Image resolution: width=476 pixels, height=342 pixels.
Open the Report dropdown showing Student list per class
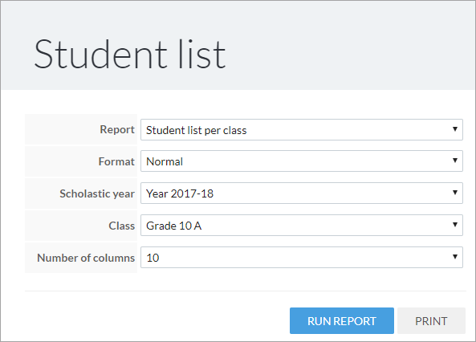pyautogui.click(x=302, y=130)
